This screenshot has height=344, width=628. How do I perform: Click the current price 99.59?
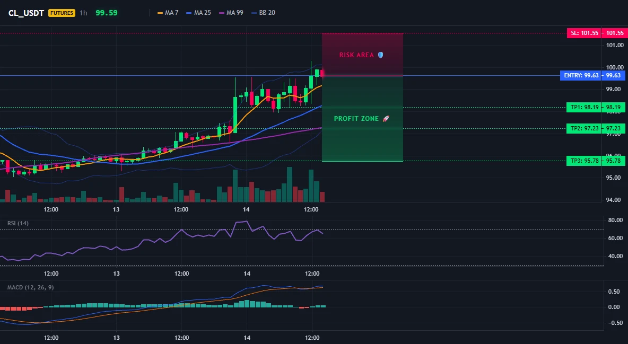107,13
